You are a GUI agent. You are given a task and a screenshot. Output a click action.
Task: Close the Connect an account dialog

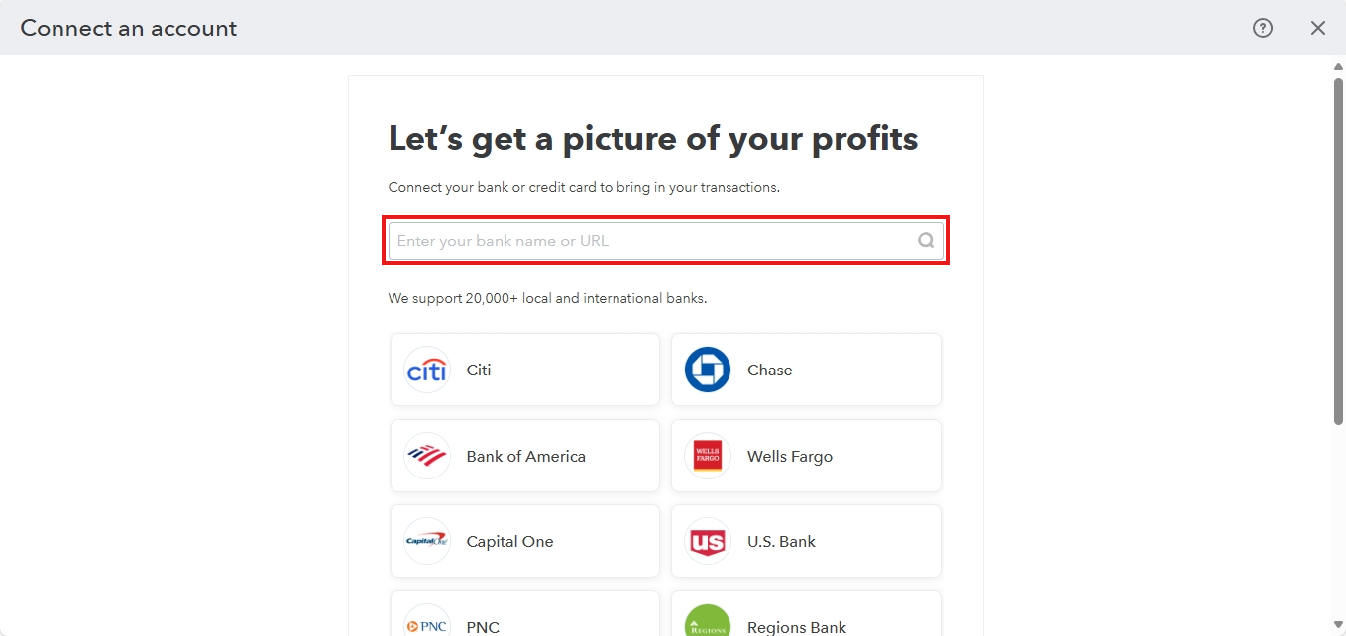pyautogui.click(x=1318, y=28)
